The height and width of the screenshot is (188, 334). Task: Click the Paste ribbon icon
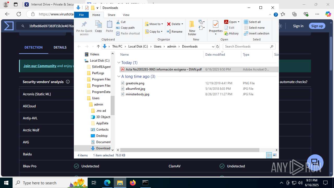[x=109, y=27]
